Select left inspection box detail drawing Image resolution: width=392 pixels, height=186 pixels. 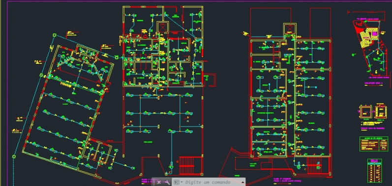click(366, 111)
